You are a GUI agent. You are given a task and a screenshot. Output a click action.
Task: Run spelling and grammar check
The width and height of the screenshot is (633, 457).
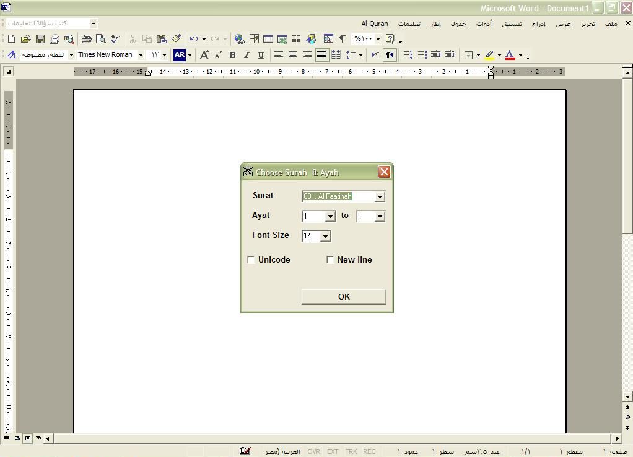coord(115,39)
